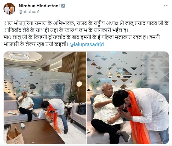Open the three-dot more options menu
This screenshot has height=146, width=172.
tap(166, 6)
